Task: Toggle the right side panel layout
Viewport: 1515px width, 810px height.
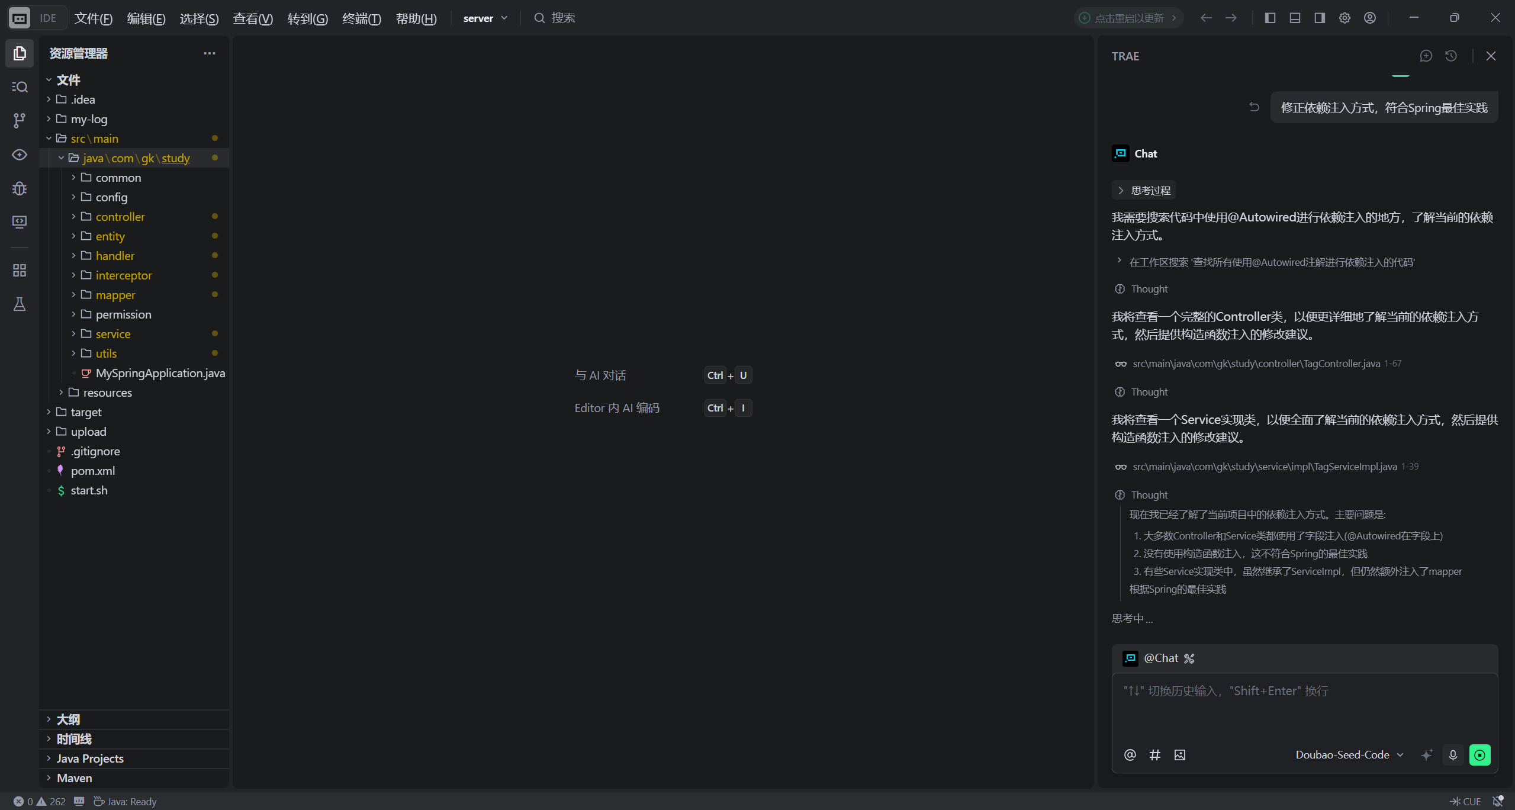Action: (1320, 18)
